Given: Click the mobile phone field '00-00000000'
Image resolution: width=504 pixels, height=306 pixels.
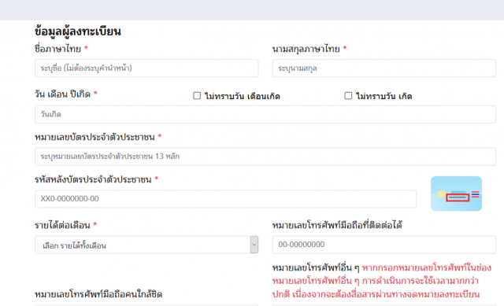Looking at the screenshot, I should click(x=384, y=245).
